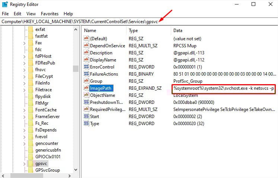Click the gpsvc folder icon

(31, 163)
